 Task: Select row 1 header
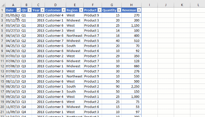[2, 10]
